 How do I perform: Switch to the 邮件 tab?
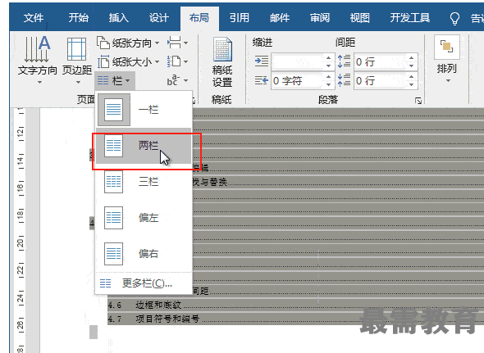pyautogui.click(x=280, y=18)
